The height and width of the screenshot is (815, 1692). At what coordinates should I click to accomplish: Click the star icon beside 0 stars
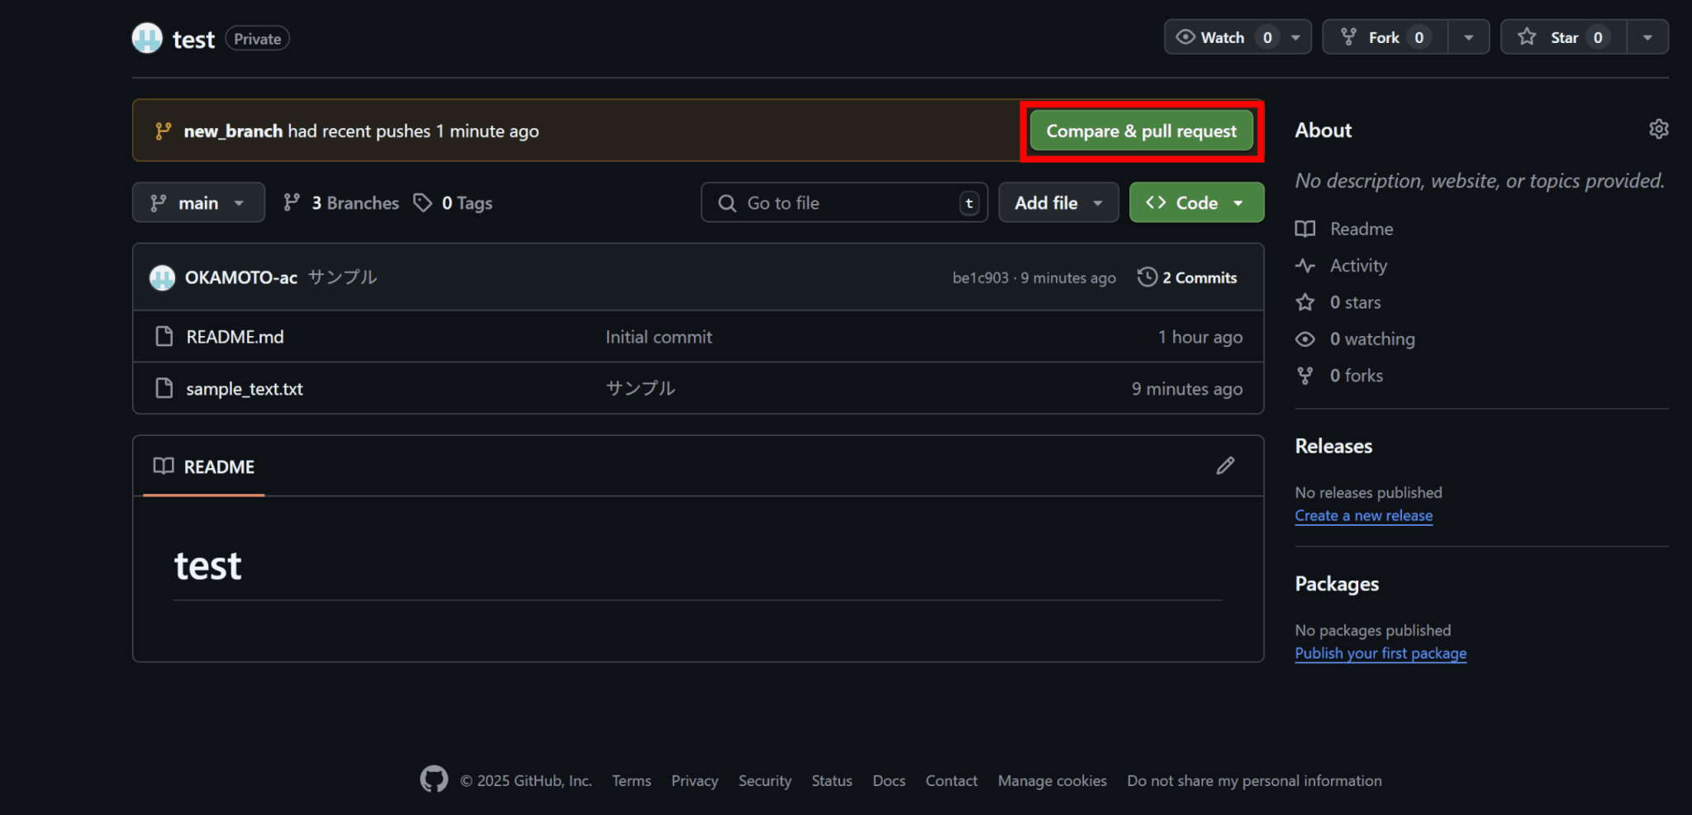pos(1305,302)
